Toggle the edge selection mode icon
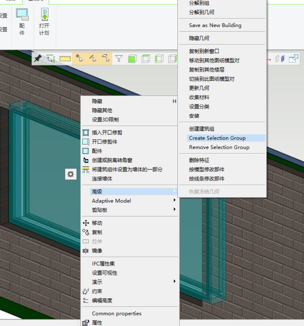The image size is (304, 326). click(93, 58)
